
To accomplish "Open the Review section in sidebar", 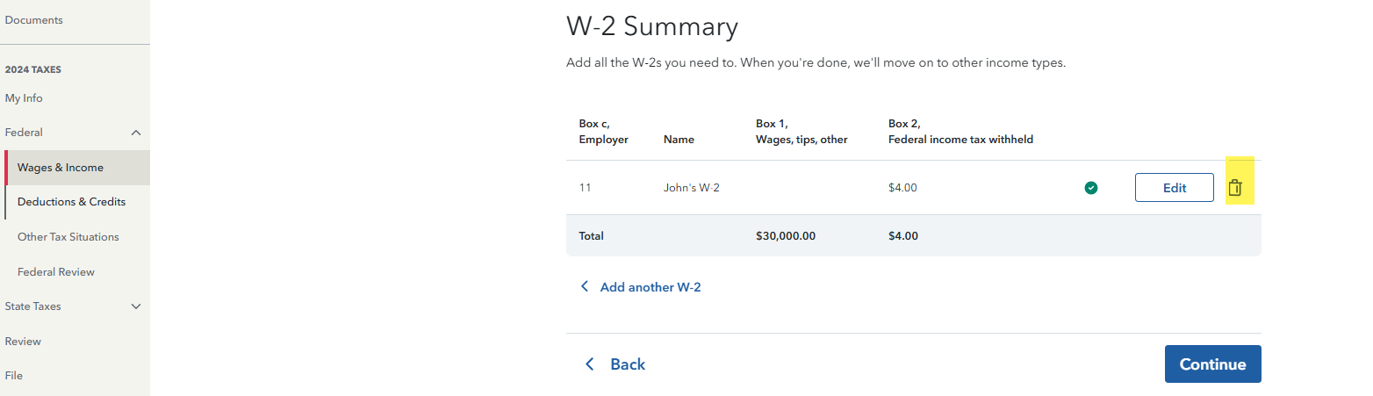I will click(23, 342).
